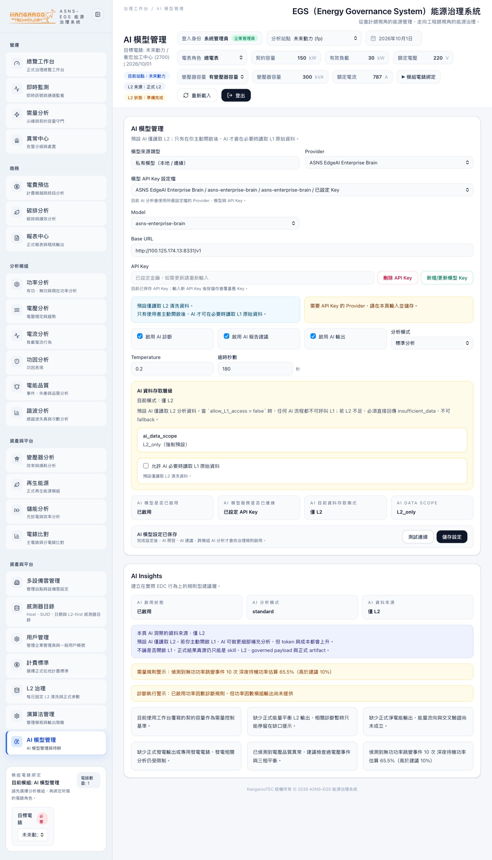Click the 刪除 API Key button
Viewport: 492px width, 860px height.
coord(397,278)
